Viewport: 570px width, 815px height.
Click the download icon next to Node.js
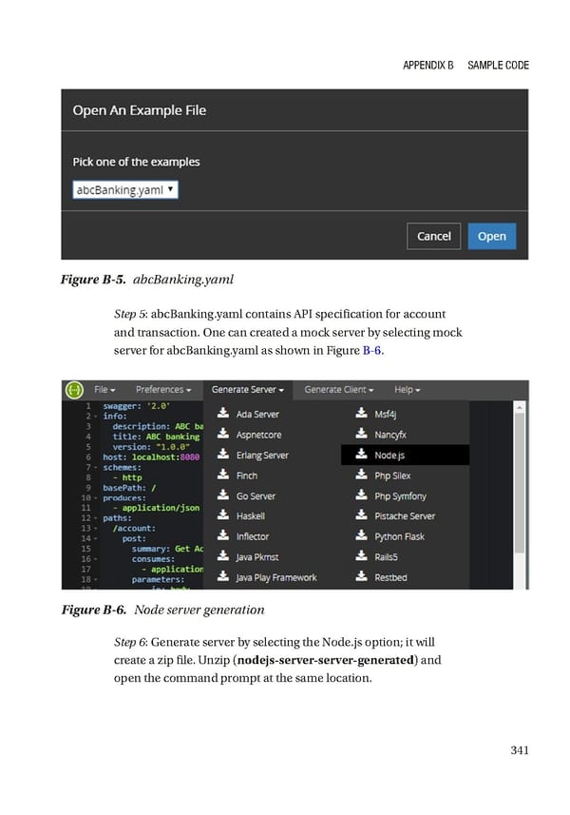pos(361,454)
